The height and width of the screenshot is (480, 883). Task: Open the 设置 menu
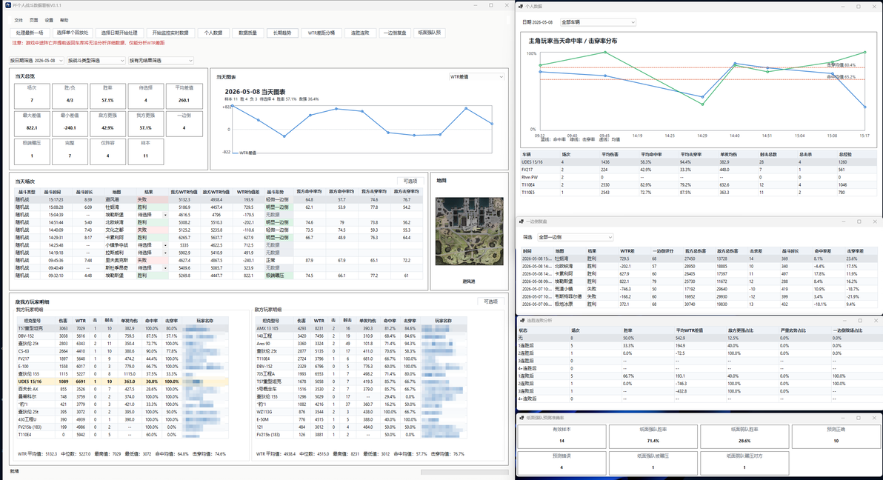tap(49, 20)
